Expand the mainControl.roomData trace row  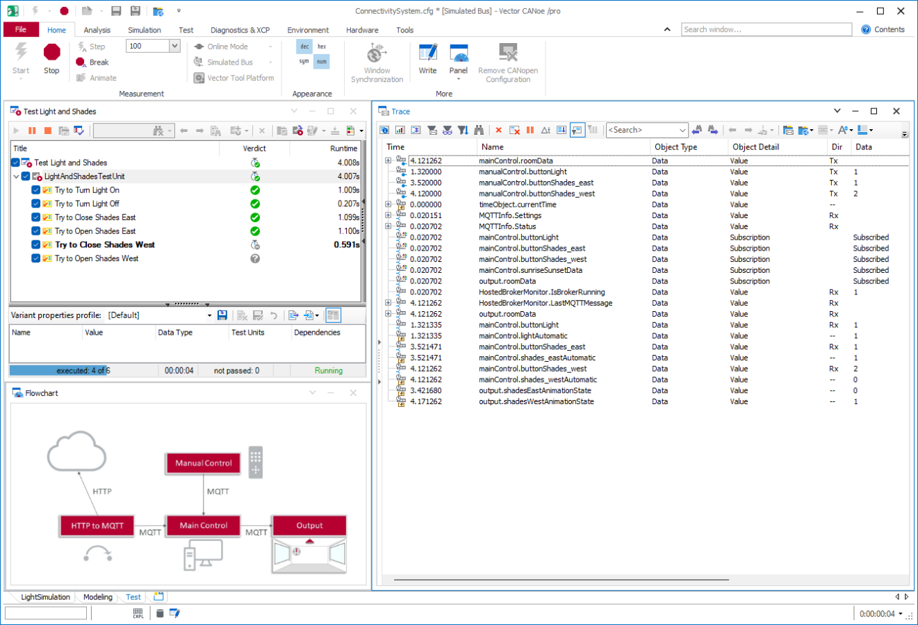click(x=388, y=161)
